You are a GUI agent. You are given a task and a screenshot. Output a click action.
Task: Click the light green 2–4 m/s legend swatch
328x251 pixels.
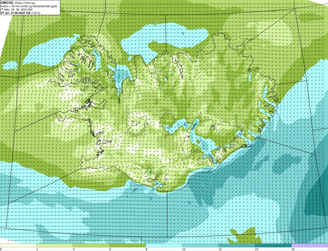[55, 245]
